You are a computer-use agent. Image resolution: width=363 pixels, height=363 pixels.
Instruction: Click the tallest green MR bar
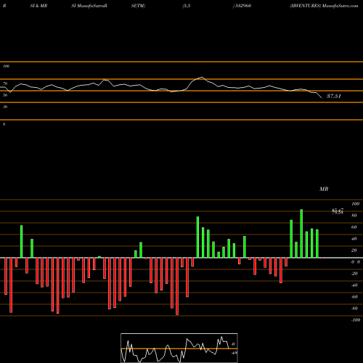[301, 234]
